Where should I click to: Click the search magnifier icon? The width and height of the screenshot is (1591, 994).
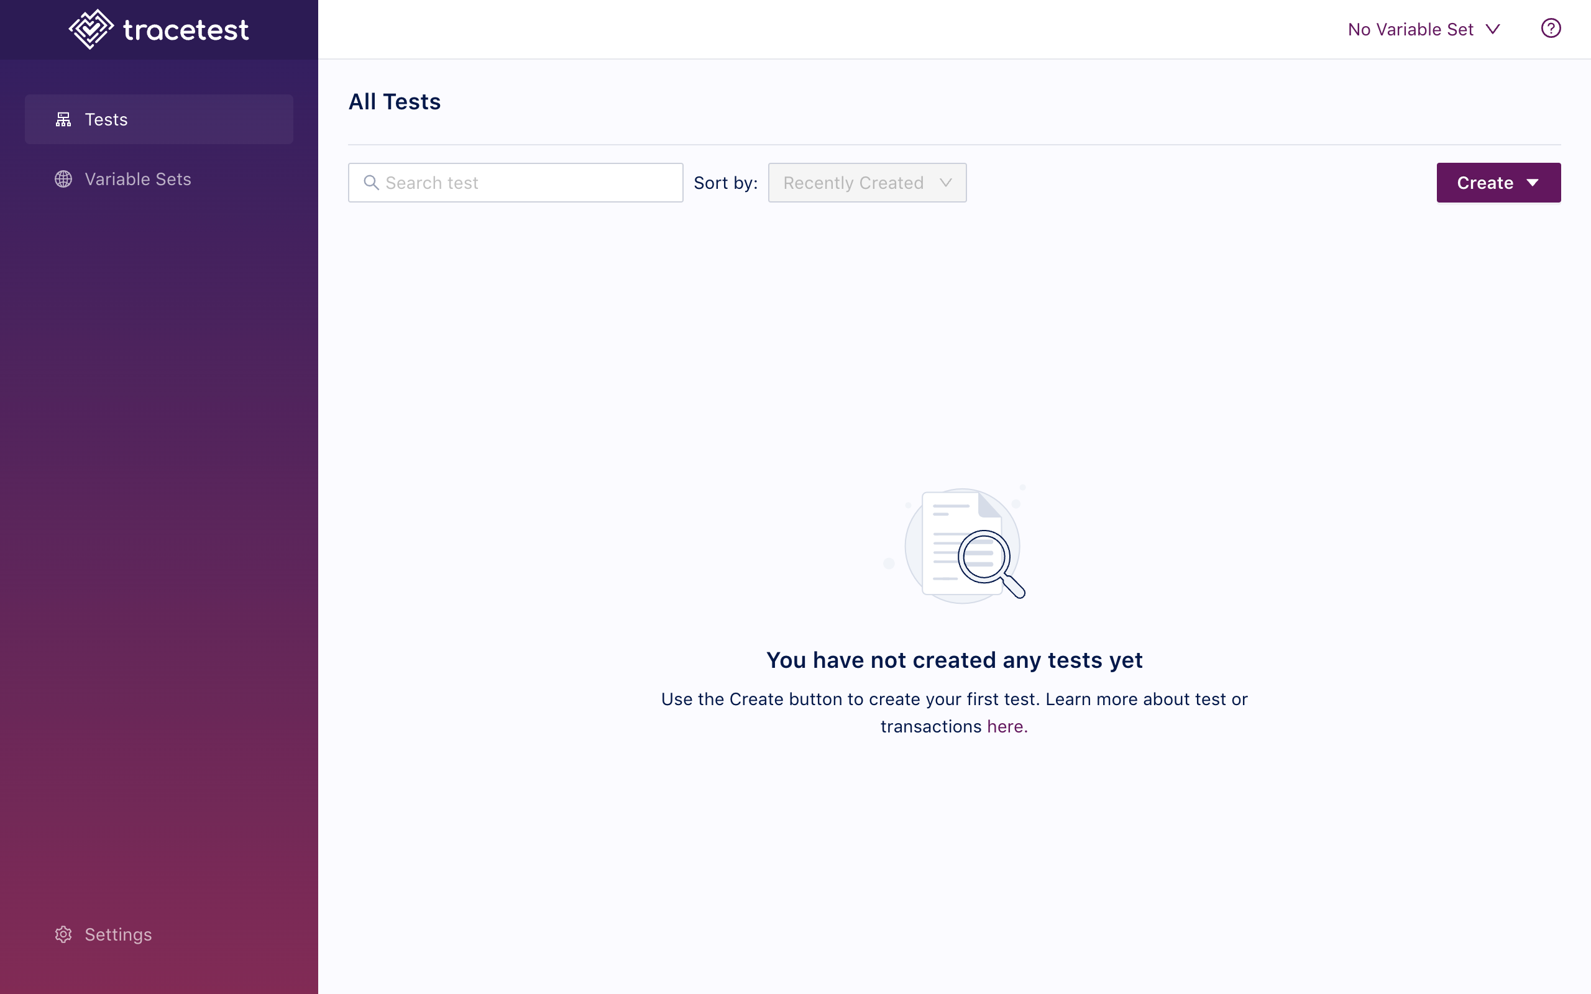(372, 182)
